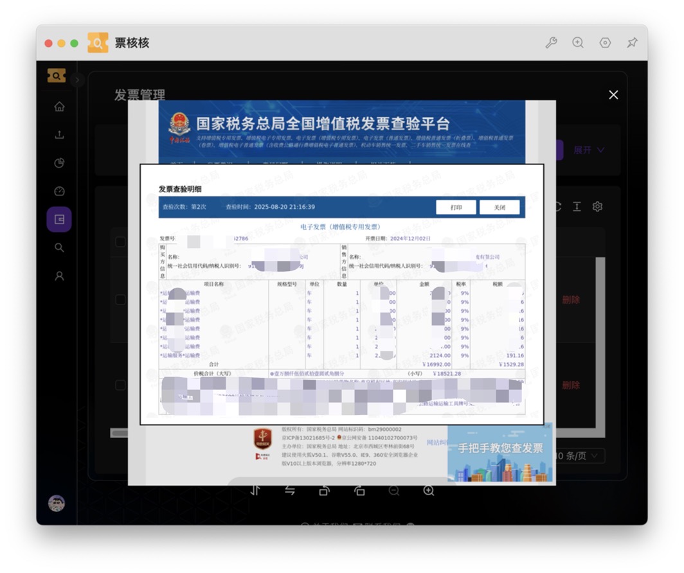Click the ¥18521.28 total amount text
Viewport: 684px width, 573px height.
[x=447, y=373]
